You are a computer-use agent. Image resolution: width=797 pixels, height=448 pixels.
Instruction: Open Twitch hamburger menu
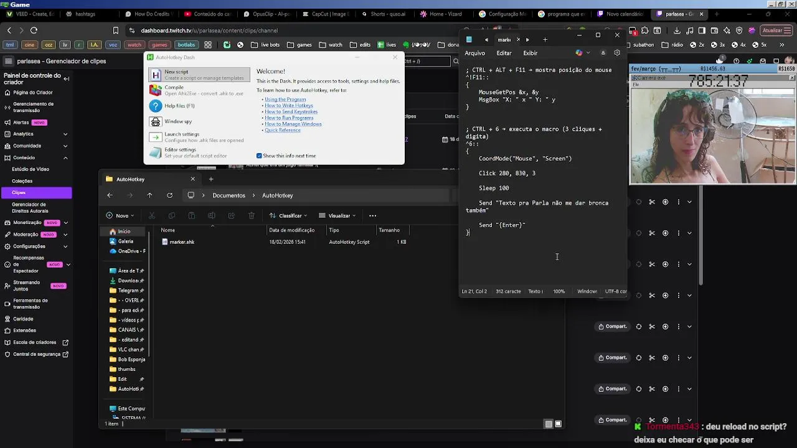coord(8,61)
